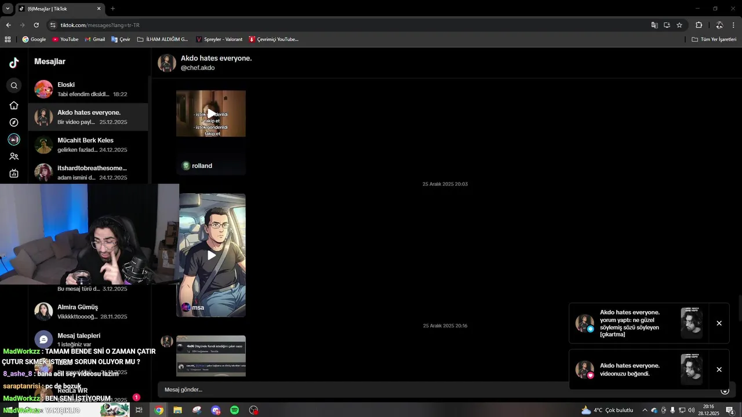Dismiss the 'videonuzu beğendi' notification
Screen dimensions: 742x417
coord(719,370)
